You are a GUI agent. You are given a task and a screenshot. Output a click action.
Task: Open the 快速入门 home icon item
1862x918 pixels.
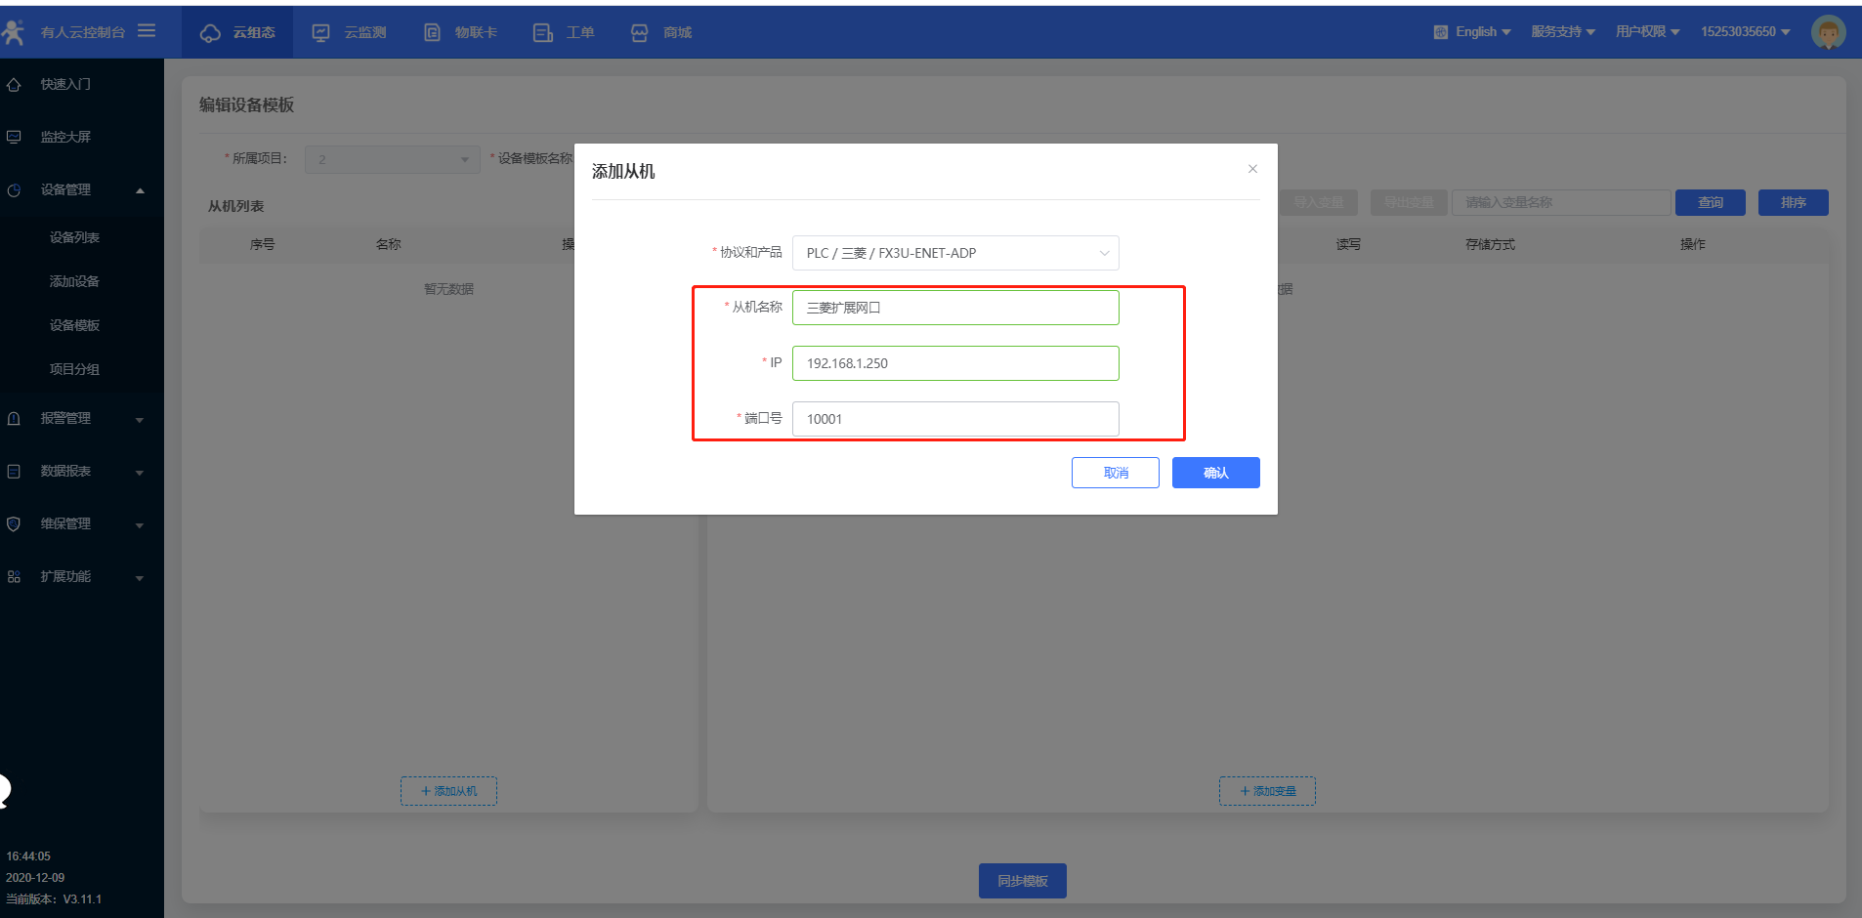(x=14, y=85)
